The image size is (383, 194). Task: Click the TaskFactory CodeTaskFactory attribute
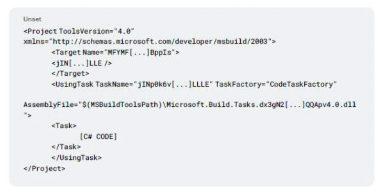276,84
